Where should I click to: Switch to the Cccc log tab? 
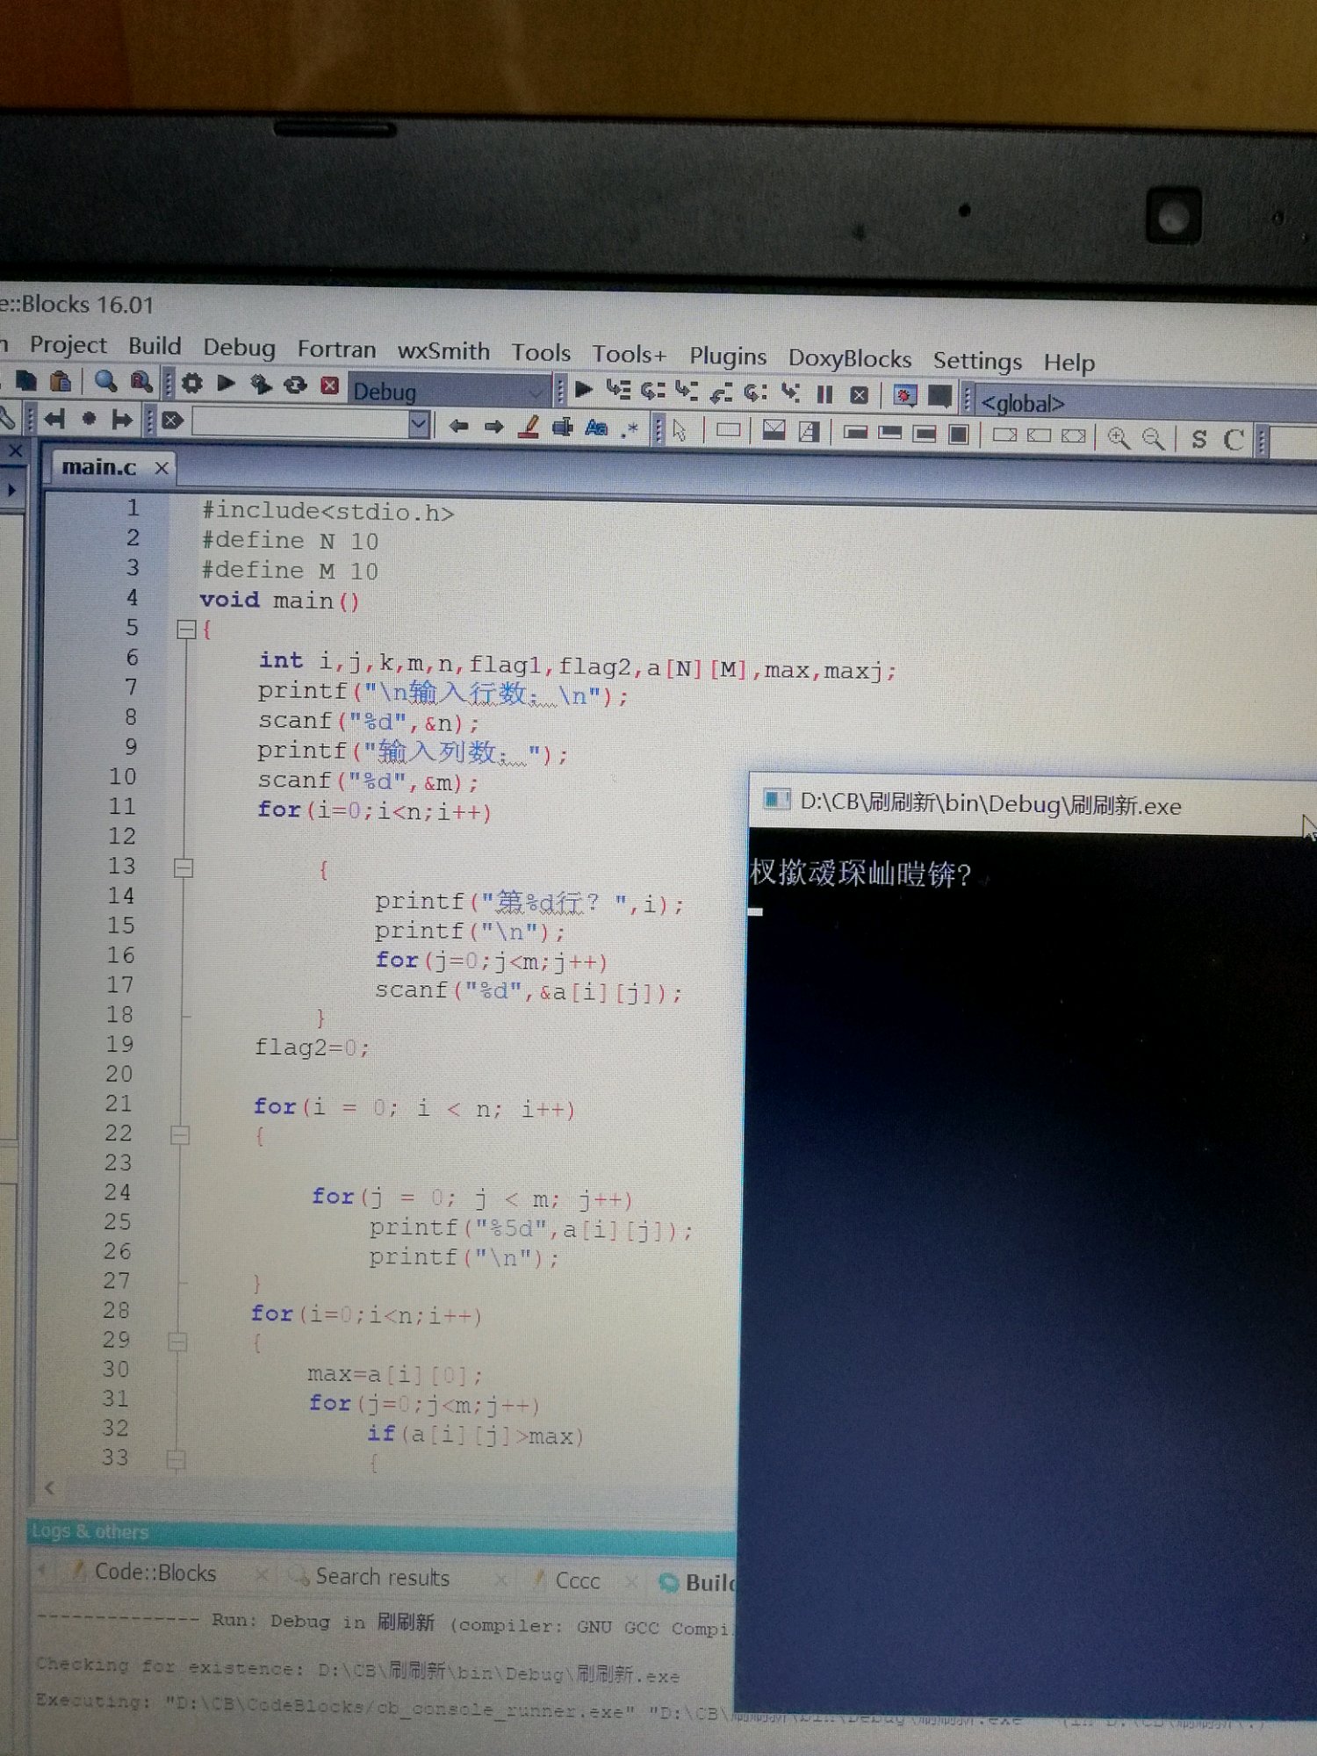(x=567, y=1580)
